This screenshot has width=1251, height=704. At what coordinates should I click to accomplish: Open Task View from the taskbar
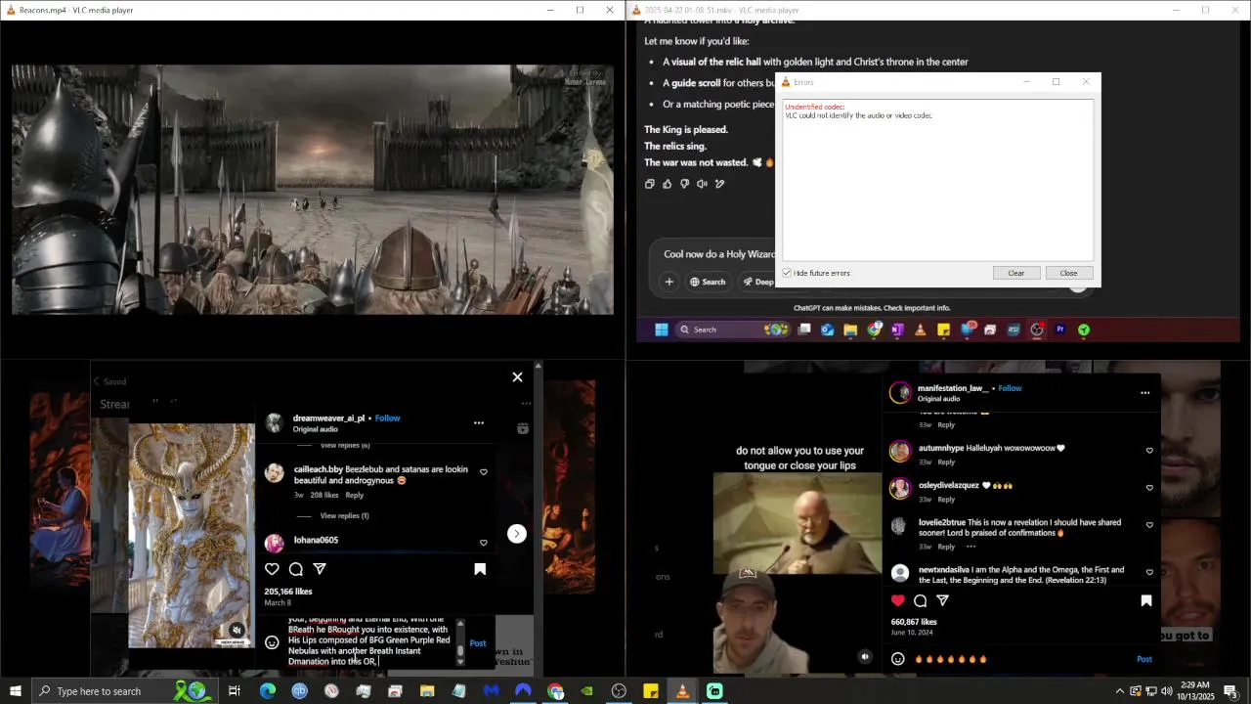235,691
